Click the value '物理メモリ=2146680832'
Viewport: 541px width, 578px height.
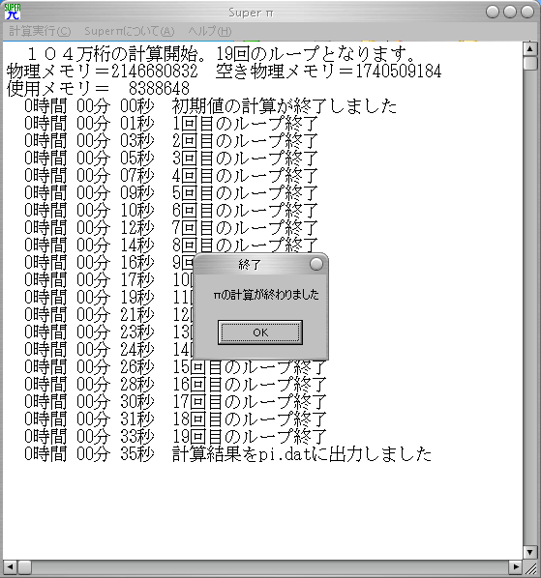[x=103, y=72]
